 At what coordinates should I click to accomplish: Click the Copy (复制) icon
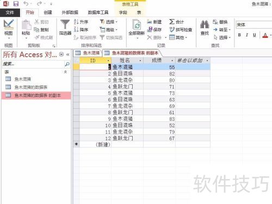pos(36,29)
